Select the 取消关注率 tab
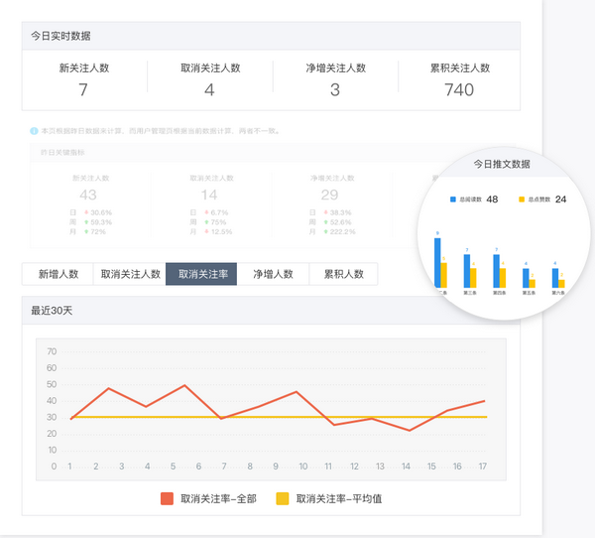This screenshot has height=538, width=595. (201, 274)
